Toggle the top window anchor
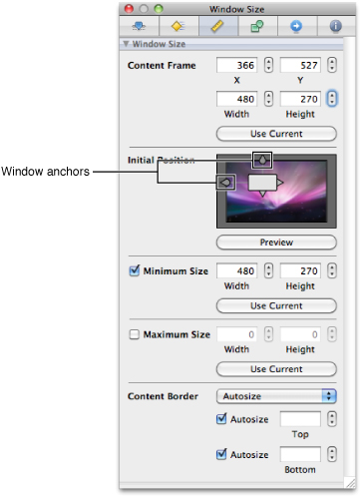 (x=262, y=161)
